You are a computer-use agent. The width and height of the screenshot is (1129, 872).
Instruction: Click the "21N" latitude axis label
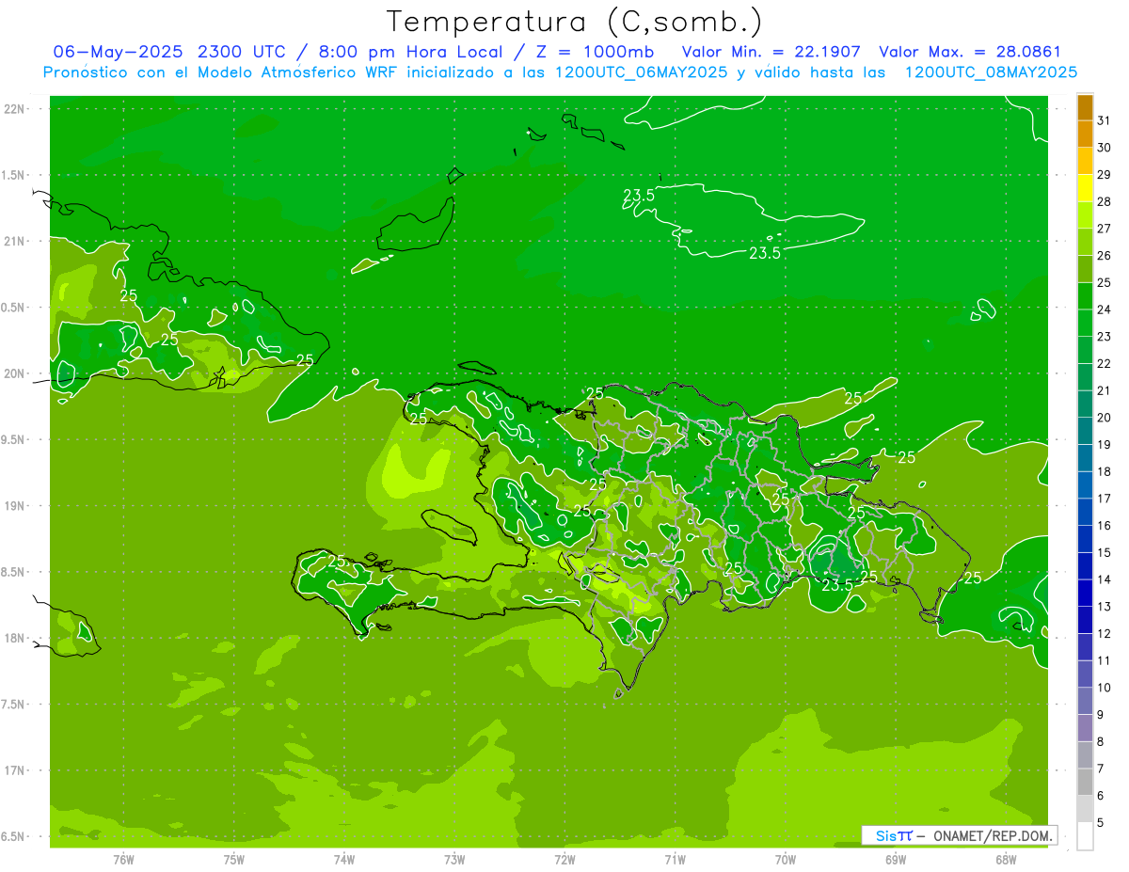16,242
